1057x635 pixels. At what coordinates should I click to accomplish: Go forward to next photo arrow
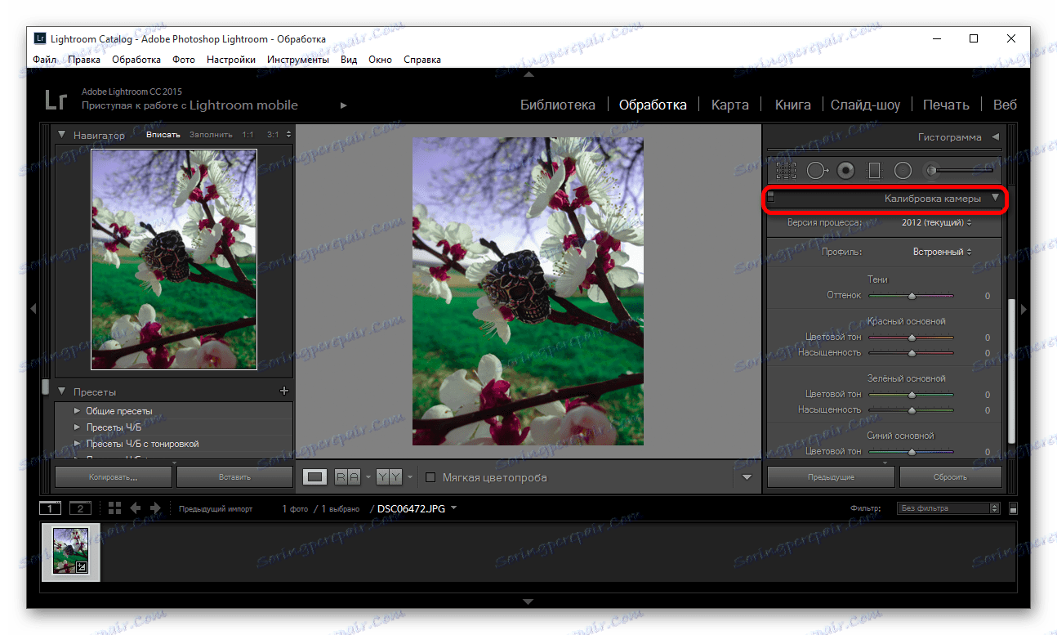point(155,508)
